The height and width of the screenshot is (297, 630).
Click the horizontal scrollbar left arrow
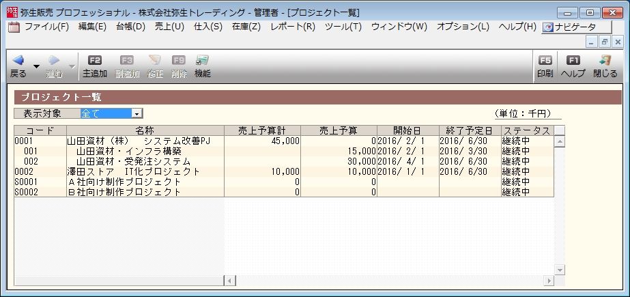pyautogui.click(x=230, y=281)
